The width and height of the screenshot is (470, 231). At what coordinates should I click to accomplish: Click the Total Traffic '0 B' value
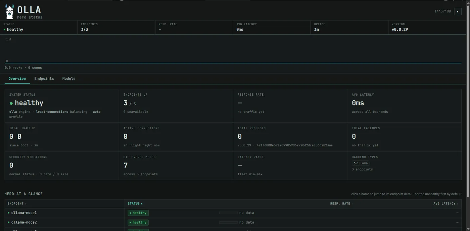[x=15, y=137]
